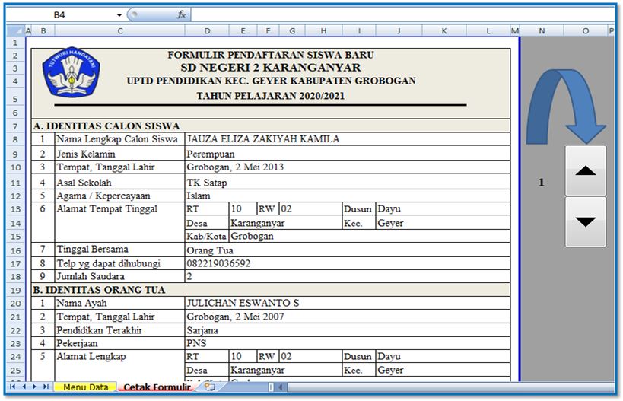Click the JULICHAN ESWANTO S cell
Screen dimensions: 623x401
click(x=348, y=304)
